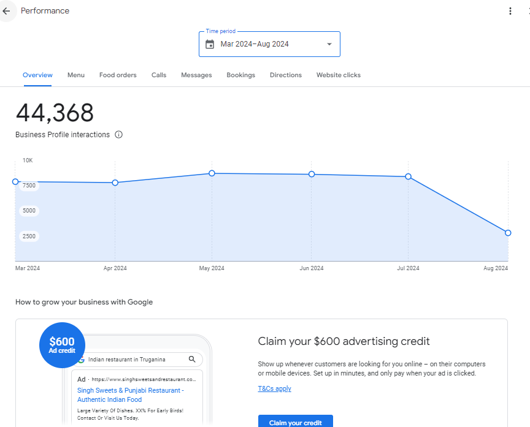
Task: Open the T&Cs apply link
Action: click(x=274, y=388)
